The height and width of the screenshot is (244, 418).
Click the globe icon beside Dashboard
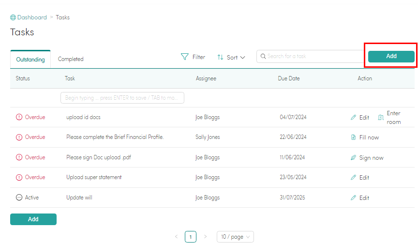point(13,17)
